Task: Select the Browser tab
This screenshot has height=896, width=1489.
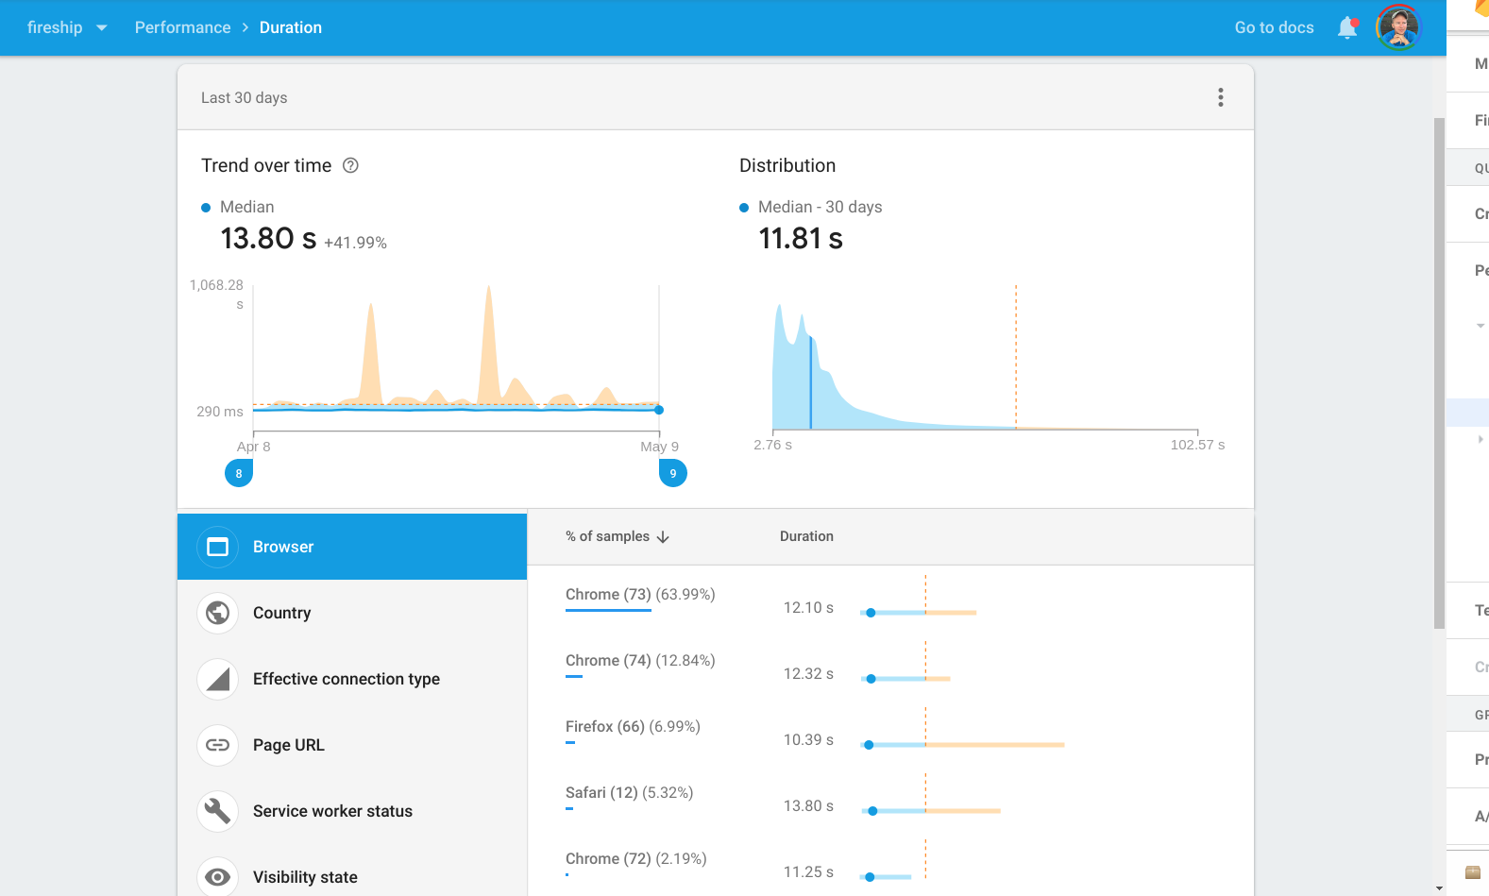Action: [351, 547]
